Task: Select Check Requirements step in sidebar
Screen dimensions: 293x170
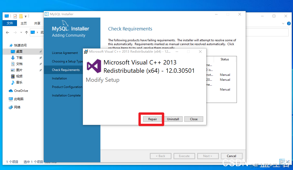Action: coord(66,70)
